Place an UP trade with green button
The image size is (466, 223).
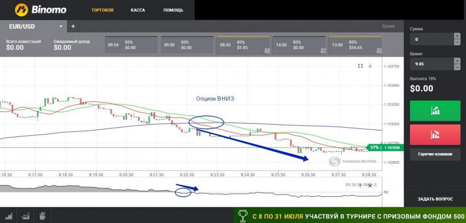tap(435, 111)
